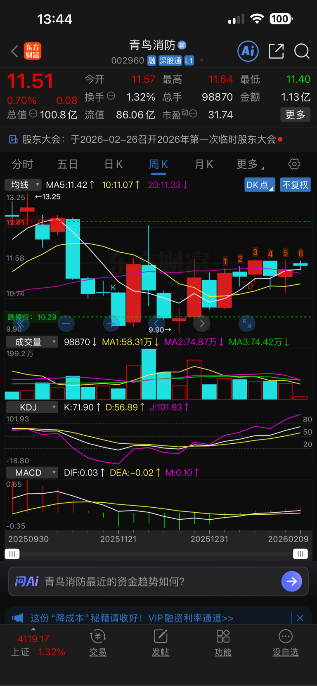Tap the stock name 青鸟消防
This screenshot has width=317, height=686.
(x=152, y=45)
